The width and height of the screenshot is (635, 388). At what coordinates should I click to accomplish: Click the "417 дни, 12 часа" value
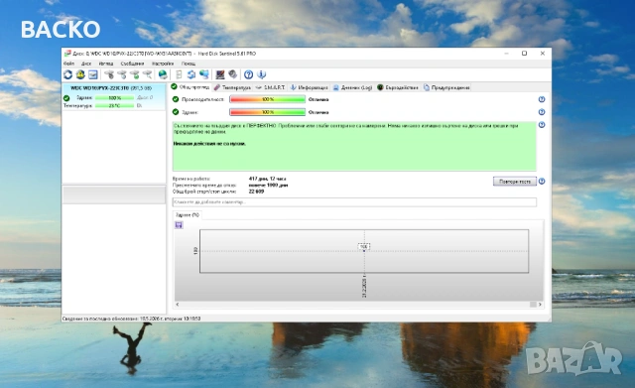pos(267,179)
